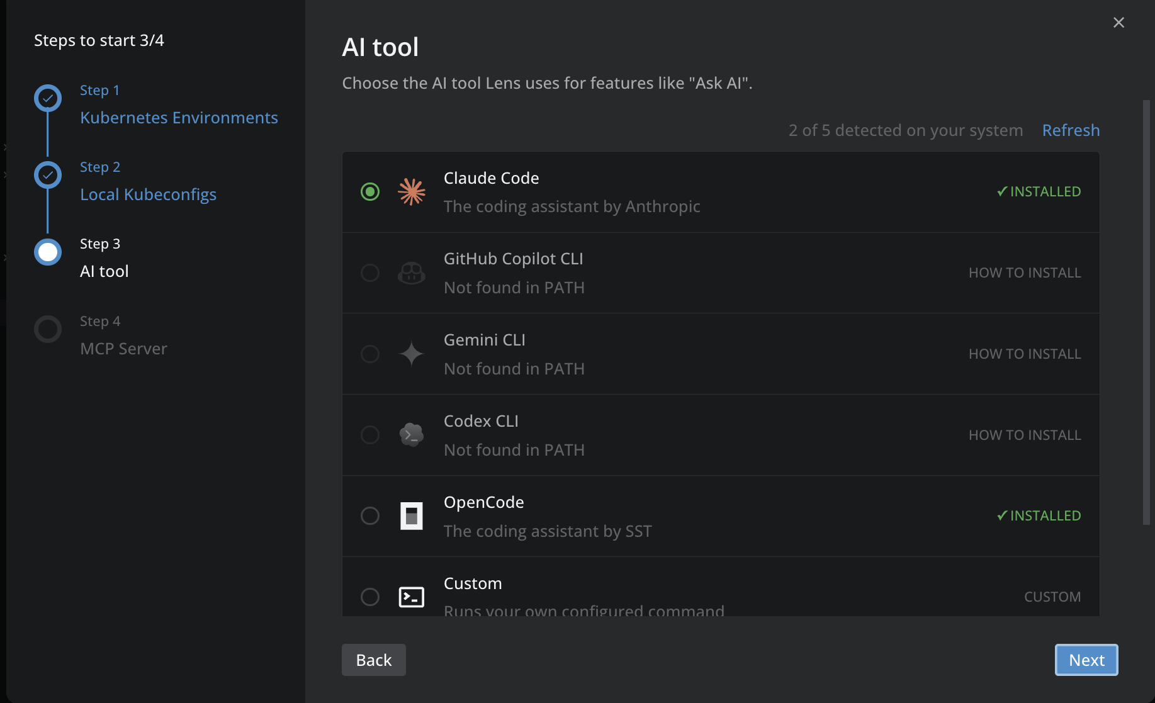Click the 'Claude Code' title text
The width and height of the screenshot is (1155, 703).
(x=491, y=178)
